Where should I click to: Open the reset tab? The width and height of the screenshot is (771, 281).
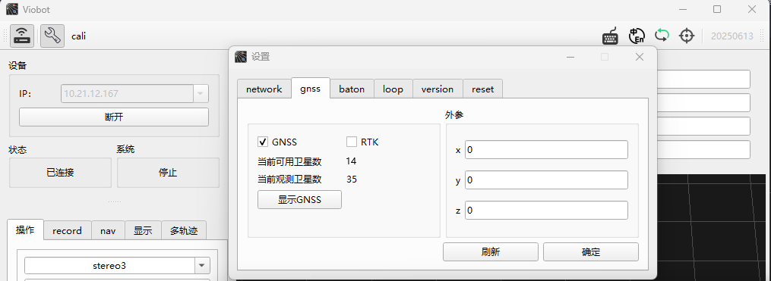click(x=482, y=89)
